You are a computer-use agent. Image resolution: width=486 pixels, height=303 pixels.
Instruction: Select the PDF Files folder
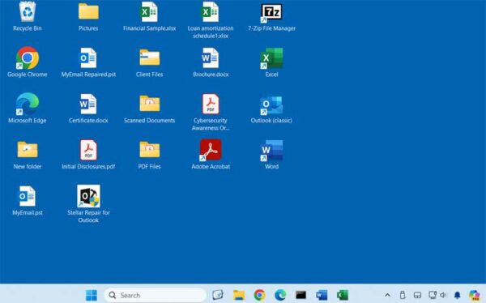[149, 150]
